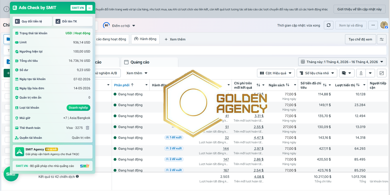390x195 pixels.
Task: Sort by Chi phí trên mỗi kết quả arrows
Action: pyautogui.click(x=258, y=85)
